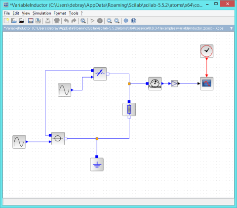Close the Xcos window

tap(228, 4)
